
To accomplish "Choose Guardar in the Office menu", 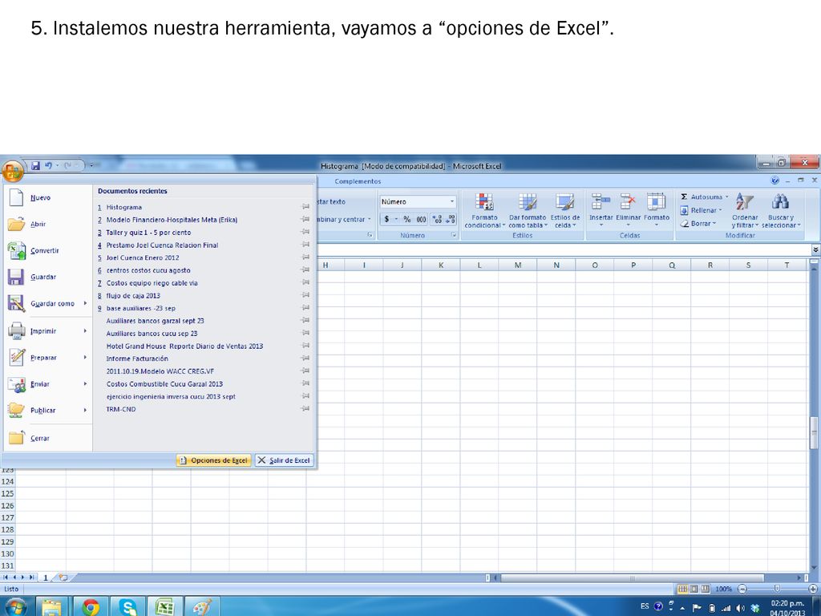I will click(x=43, y=277).
